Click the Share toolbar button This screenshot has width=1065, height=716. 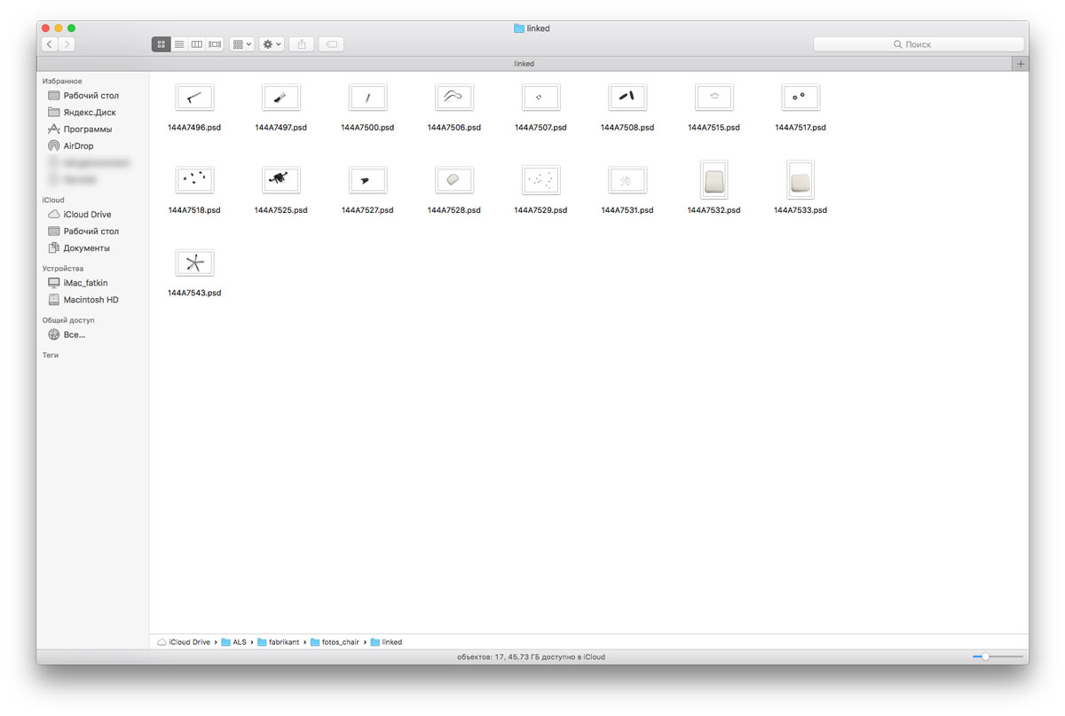click(302, 44)
